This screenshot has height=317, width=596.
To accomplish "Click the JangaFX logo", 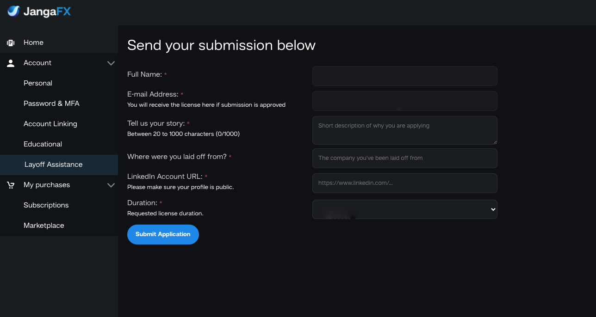I will click(x=39, y=12).
